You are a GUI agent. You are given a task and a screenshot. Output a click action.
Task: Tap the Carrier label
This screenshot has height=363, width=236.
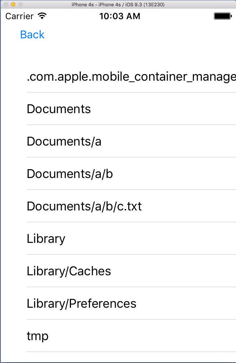(x=19, y=16)
